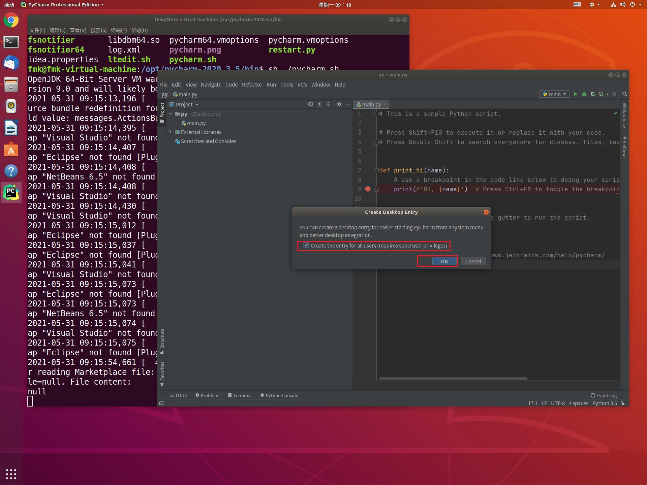Click the UTF-8 encoding in status bar
The height and width of the screenshot is (485, 647).
[558, 403]
